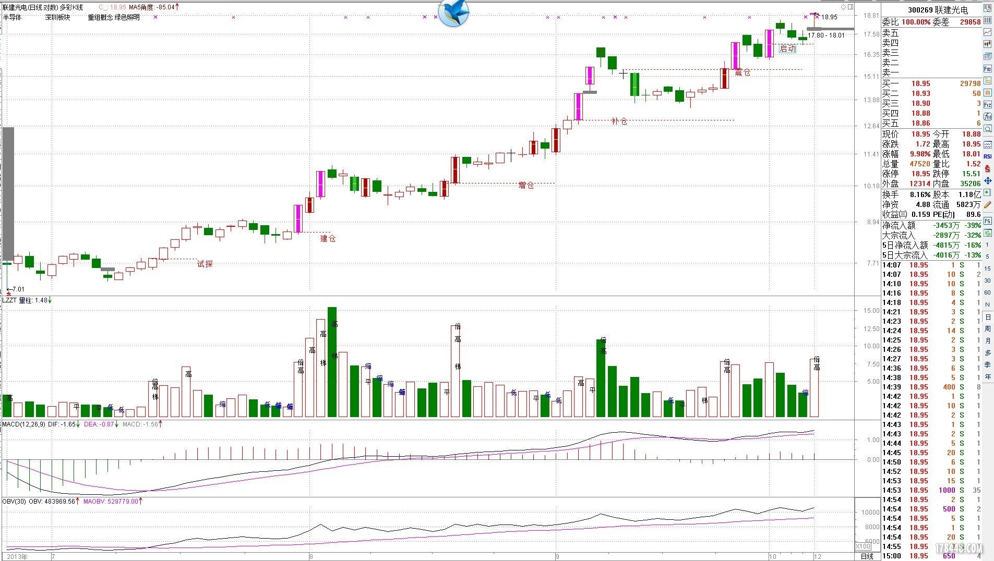This screenshot has width=994, height=561.
Task: Click the tree structure icon in sidebar
Action: [988, 81]
